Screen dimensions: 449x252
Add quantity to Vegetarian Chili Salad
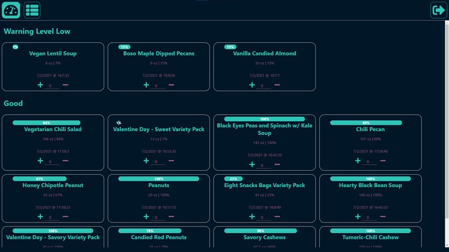tap(40, 161)
